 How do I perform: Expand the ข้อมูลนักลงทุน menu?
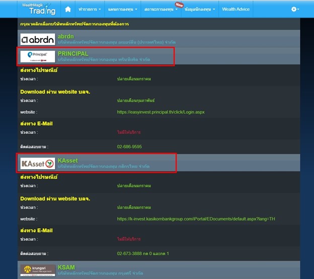pos(200,9)
